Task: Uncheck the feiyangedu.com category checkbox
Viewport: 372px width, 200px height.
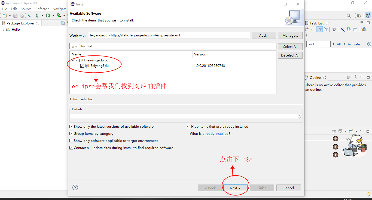Action: [x=78, y=60]
